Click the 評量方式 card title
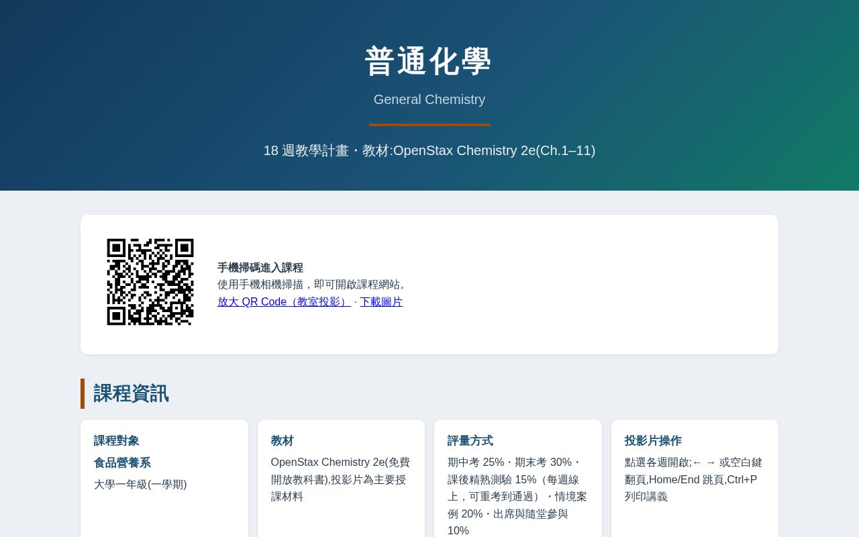Screen dimensions: 859x537 click(470, 441)
